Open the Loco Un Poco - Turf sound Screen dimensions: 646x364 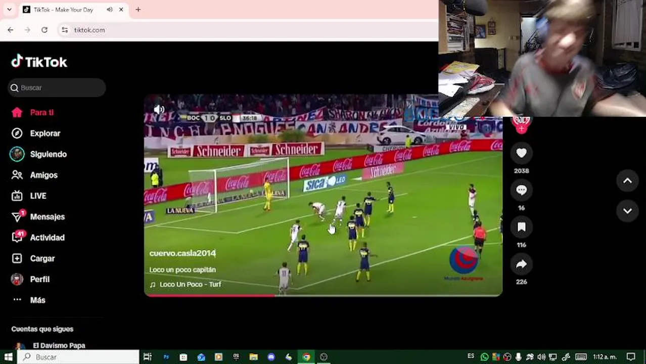pos(185,284)
